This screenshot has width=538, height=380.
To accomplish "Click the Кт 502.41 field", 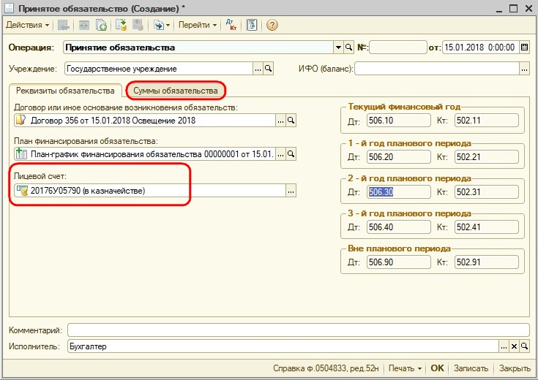I will coord(487,227).
